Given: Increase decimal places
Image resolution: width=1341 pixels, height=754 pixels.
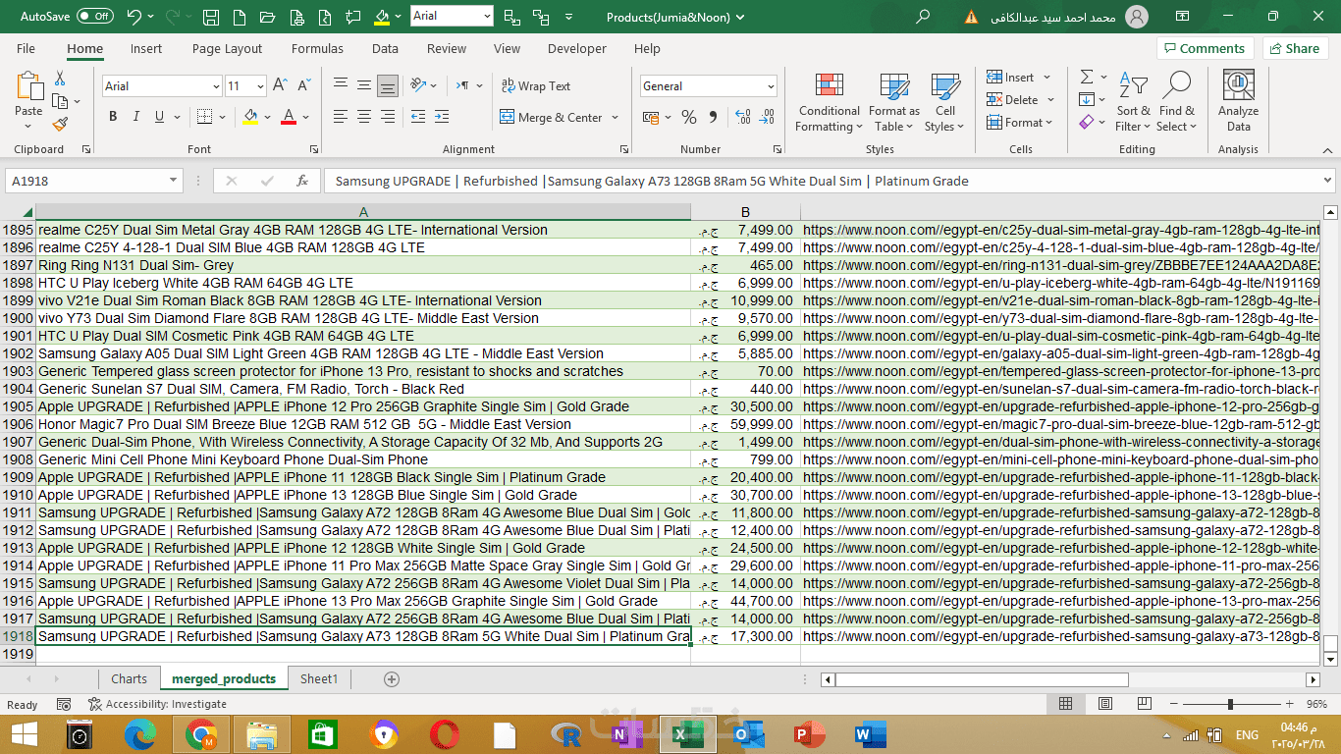Looking at the screenshot, I should click(742, 117).
